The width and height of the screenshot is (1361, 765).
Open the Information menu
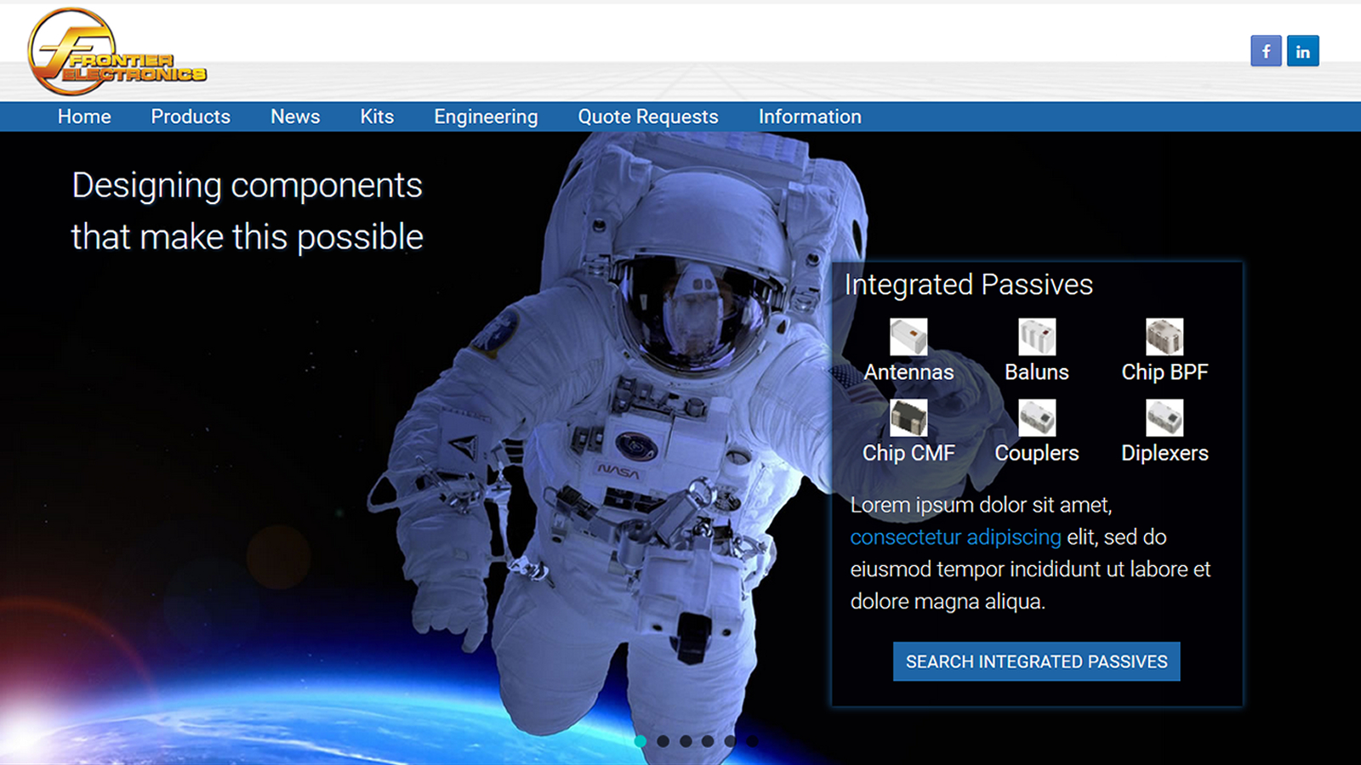coord(810,116)
